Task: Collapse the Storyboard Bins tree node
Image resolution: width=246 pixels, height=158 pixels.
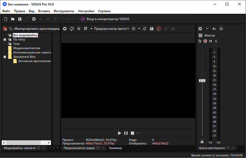Action: tap(5, 57)
